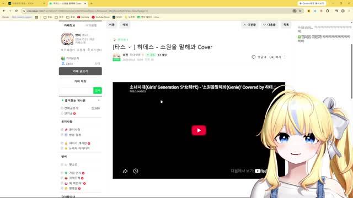Click the URL 복사 copy link
Image resolution: width=353 pixels, height=198 pixels.
pyautogui.click(x=275, y=57)
